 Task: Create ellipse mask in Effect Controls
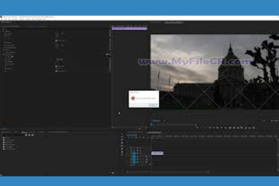click(x=7, y=57)
